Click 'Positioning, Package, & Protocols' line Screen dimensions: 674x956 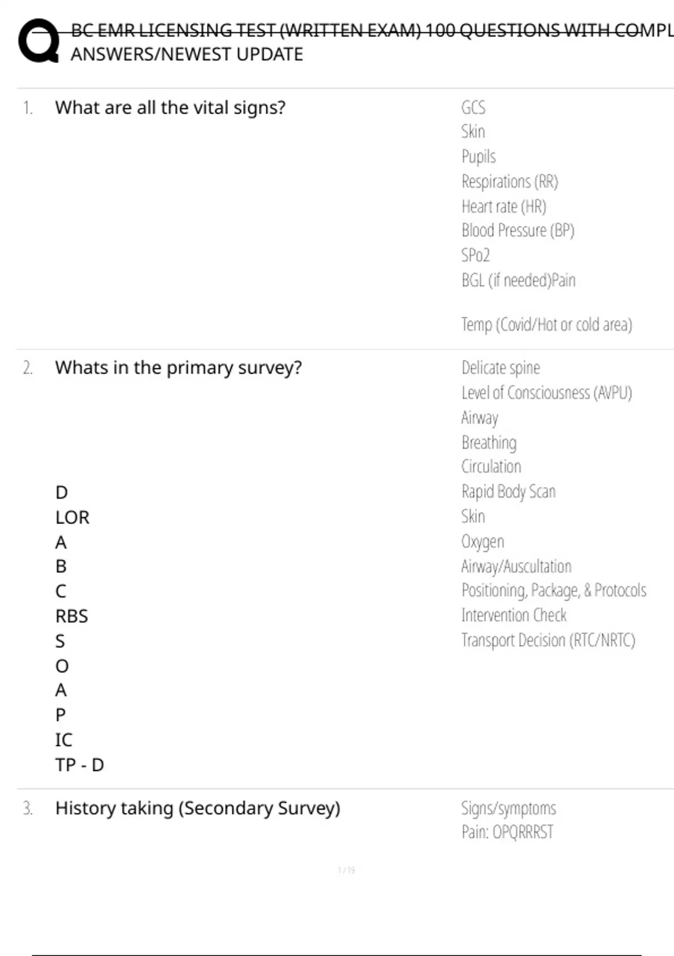pyautogui.click(x=554, y=590)
